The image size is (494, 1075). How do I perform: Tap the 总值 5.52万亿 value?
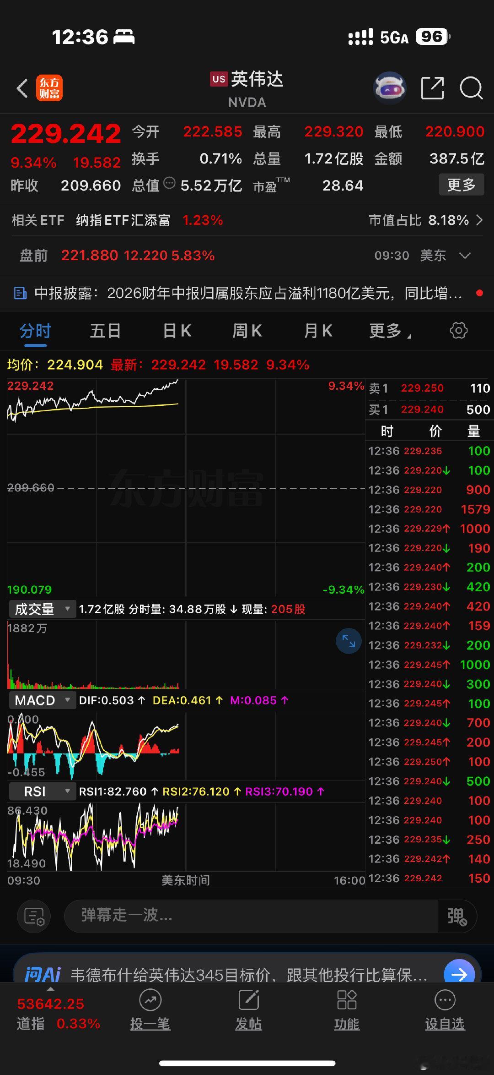point(211,186)
